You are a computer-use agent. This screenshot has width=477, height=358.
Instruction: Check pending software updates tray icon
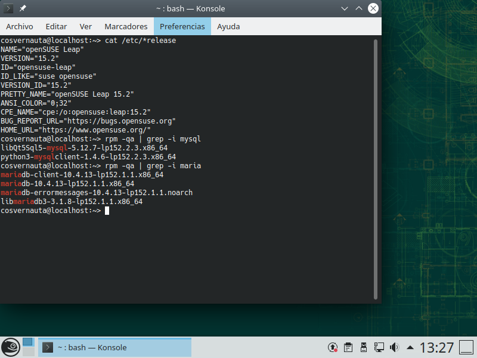coord(332,347)
